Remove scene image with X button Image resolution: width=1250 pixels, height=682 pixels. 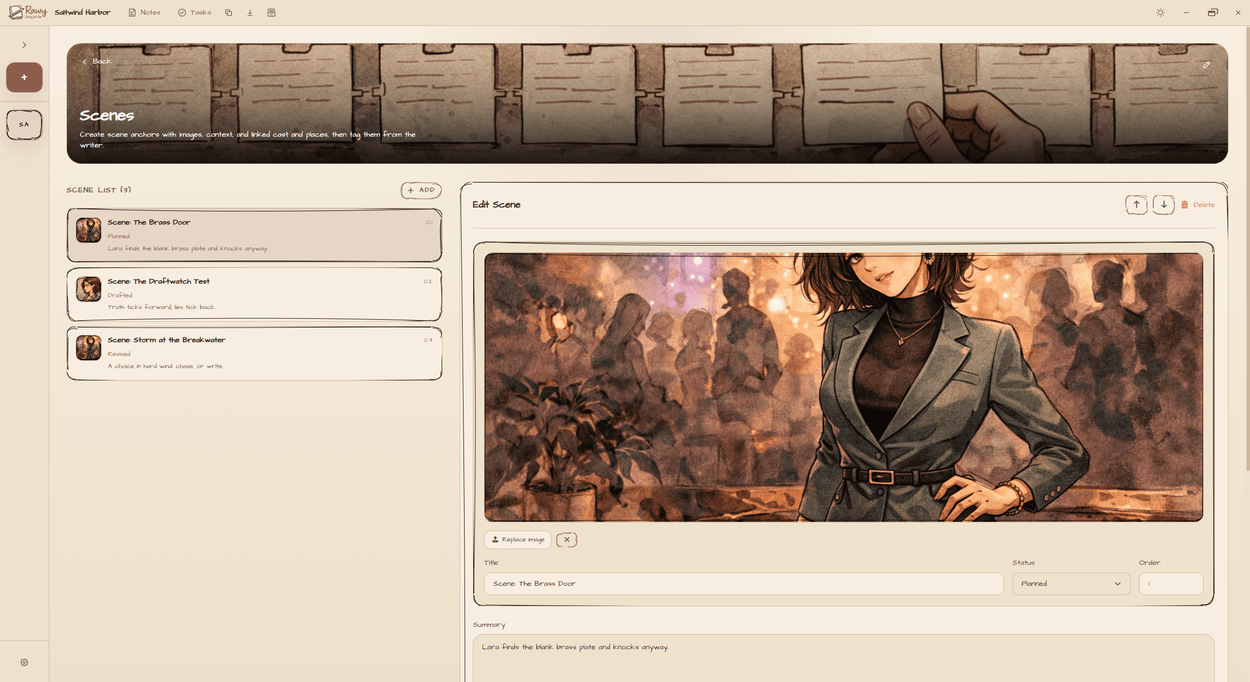point(567,539)
